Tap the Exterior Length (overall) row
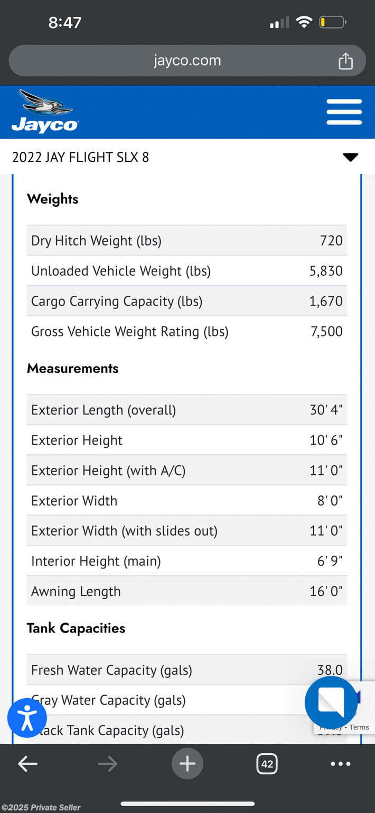 tap(187, 410)
